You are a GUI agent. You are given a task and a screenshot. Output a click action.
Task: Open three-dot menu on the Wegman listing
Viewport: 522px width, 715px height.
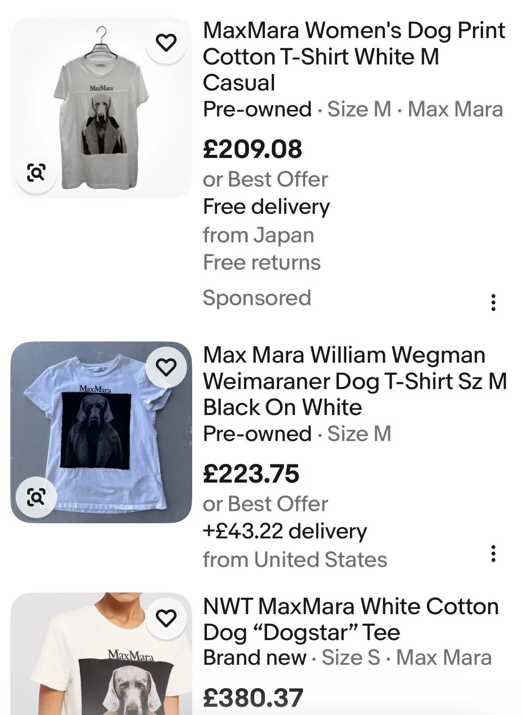pyautogui.click(x=493, y=554)
